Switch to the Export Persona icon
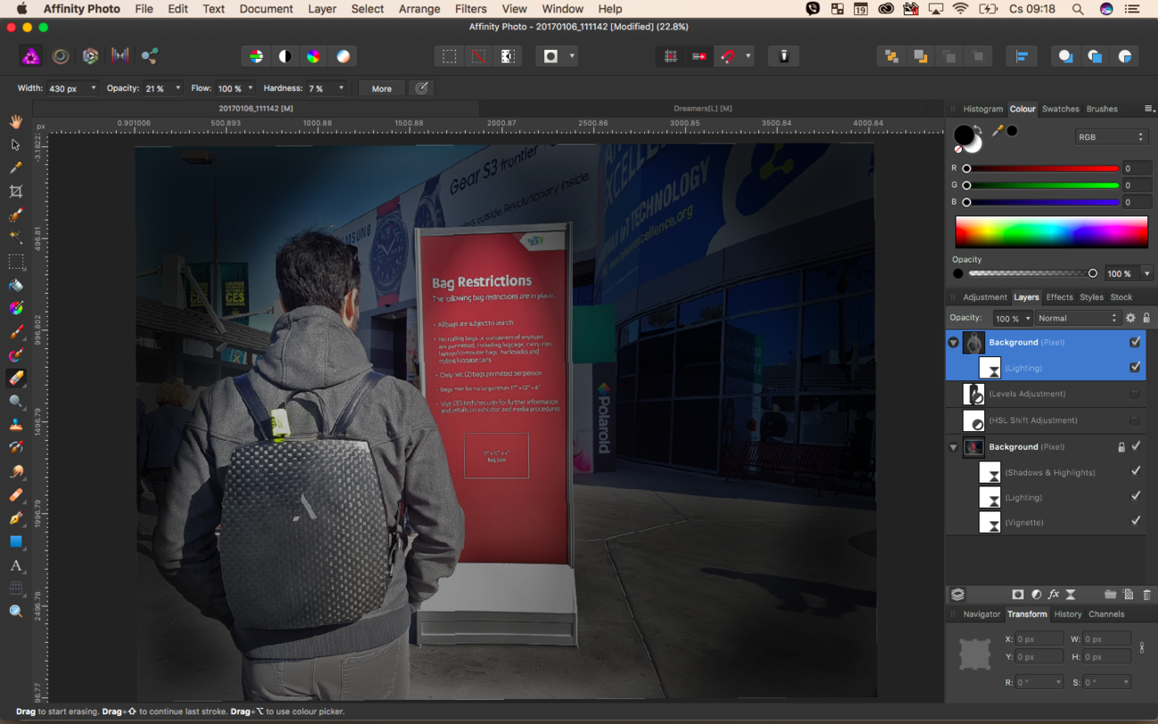Screen dimensions: 1158x724 point(150,56)
